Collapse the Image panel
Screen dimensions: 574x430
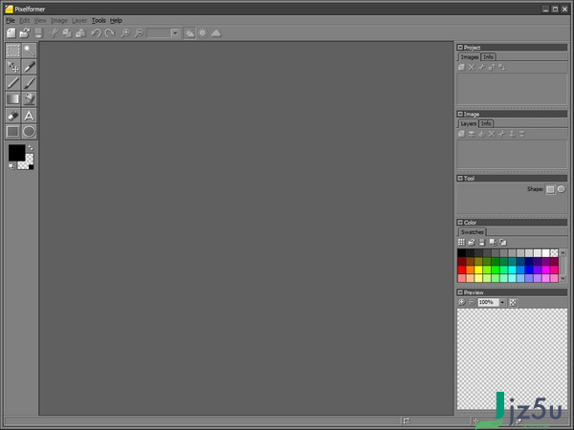point(460,114)
